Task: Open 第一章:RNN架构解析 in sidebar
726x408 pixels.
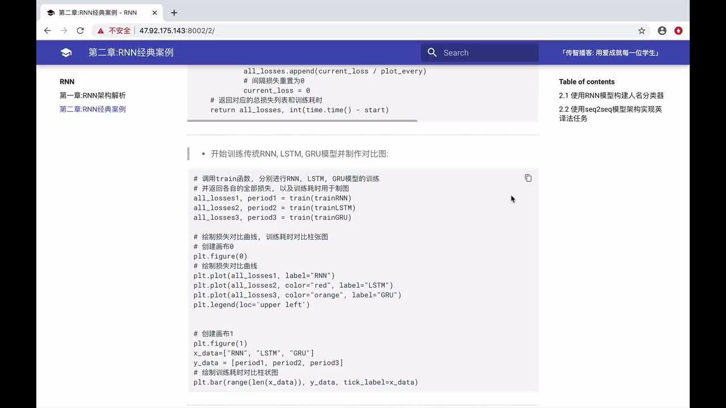Action: (x=92, y=95)
